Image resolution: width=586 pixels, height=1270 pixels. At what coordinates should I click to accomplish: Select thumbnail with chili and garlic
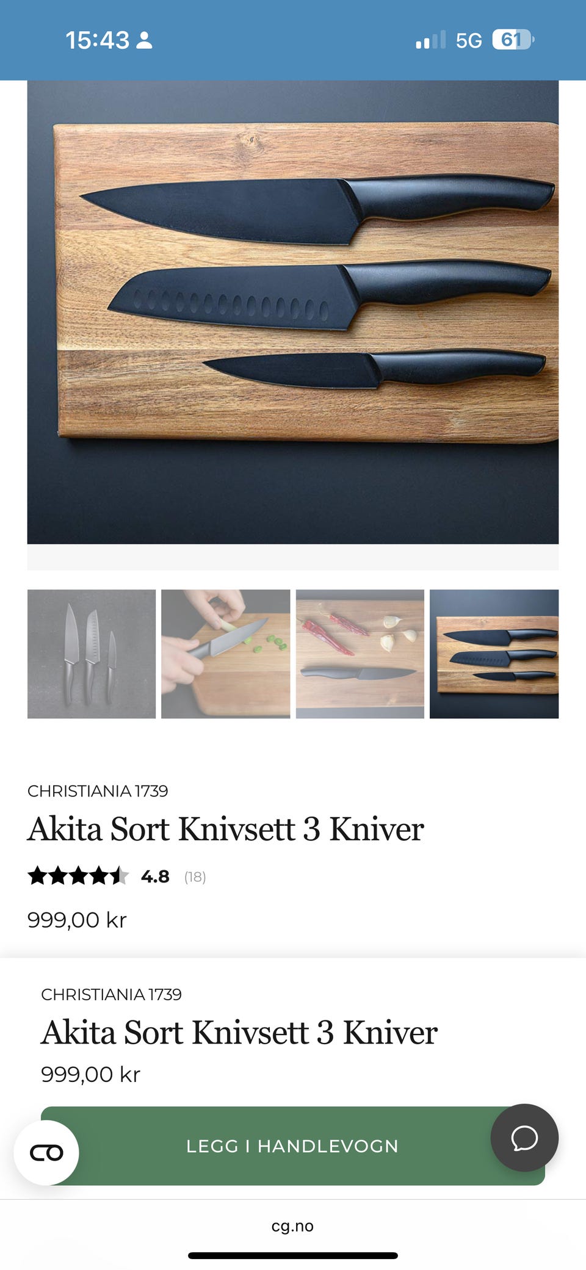click(x=360, y=654)
